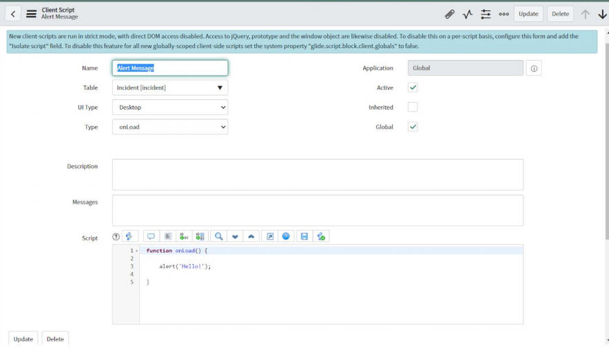Find next match down chevron
The image size is (609, 364).
(x=235, y=236)
